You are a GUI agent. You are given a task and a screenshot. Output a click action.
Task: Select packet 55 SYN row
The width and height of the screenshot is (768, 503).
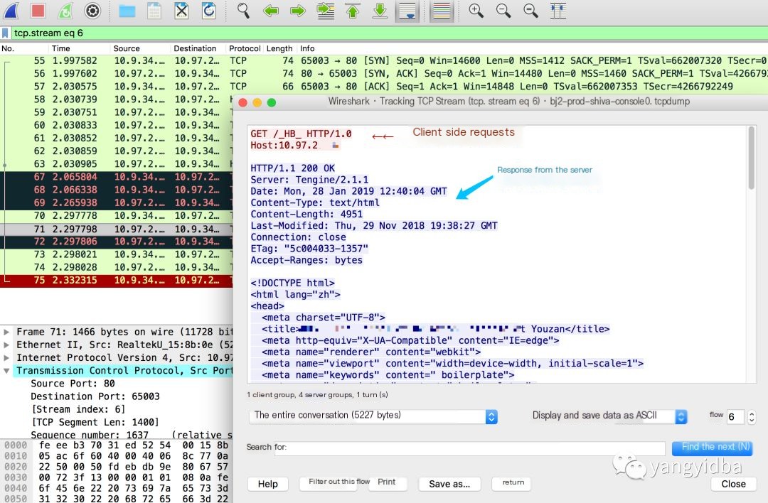pos(384,60)
